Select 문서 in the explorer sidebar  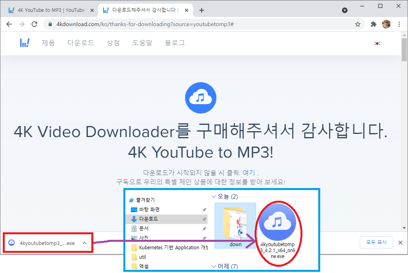140,228
